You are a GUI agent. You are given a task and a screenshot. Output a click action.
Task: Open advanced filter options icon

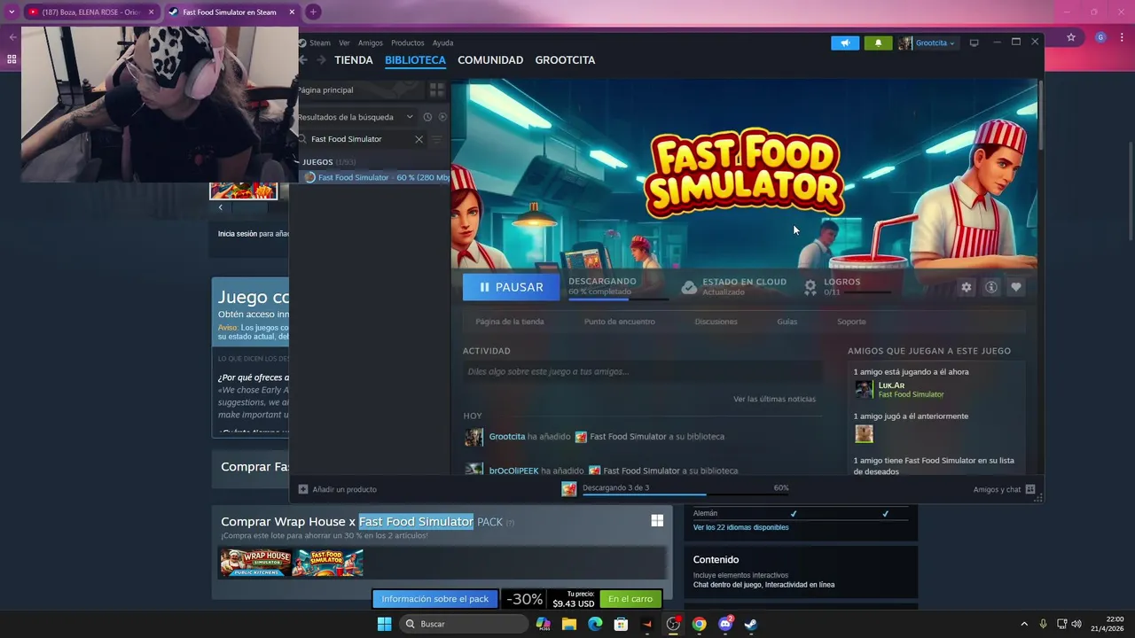point(437,139)
